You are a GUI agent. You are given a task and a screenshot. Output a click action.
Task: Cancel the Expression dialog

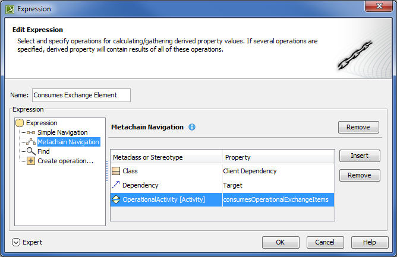[324, 242]
